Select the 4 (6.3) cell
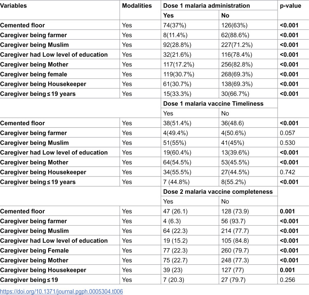Screen dimensions: 309x295 (x=172, y=221)
